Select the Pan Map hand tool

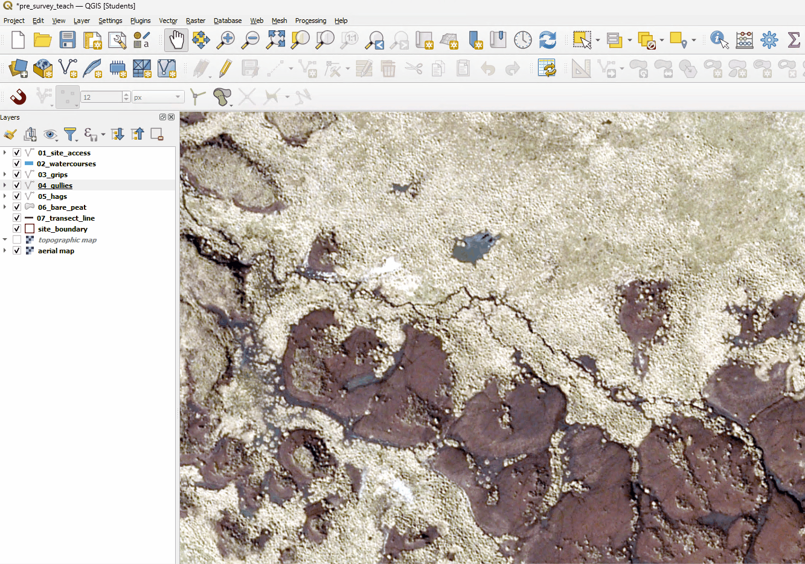tap(176, 41)
